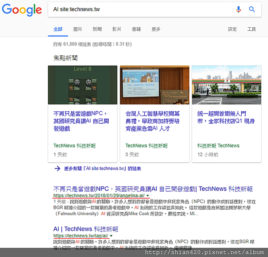The width and height of the screenshot is (268, 257).
Task: Click '1 天前' on first news card
Action: [60, 155]
